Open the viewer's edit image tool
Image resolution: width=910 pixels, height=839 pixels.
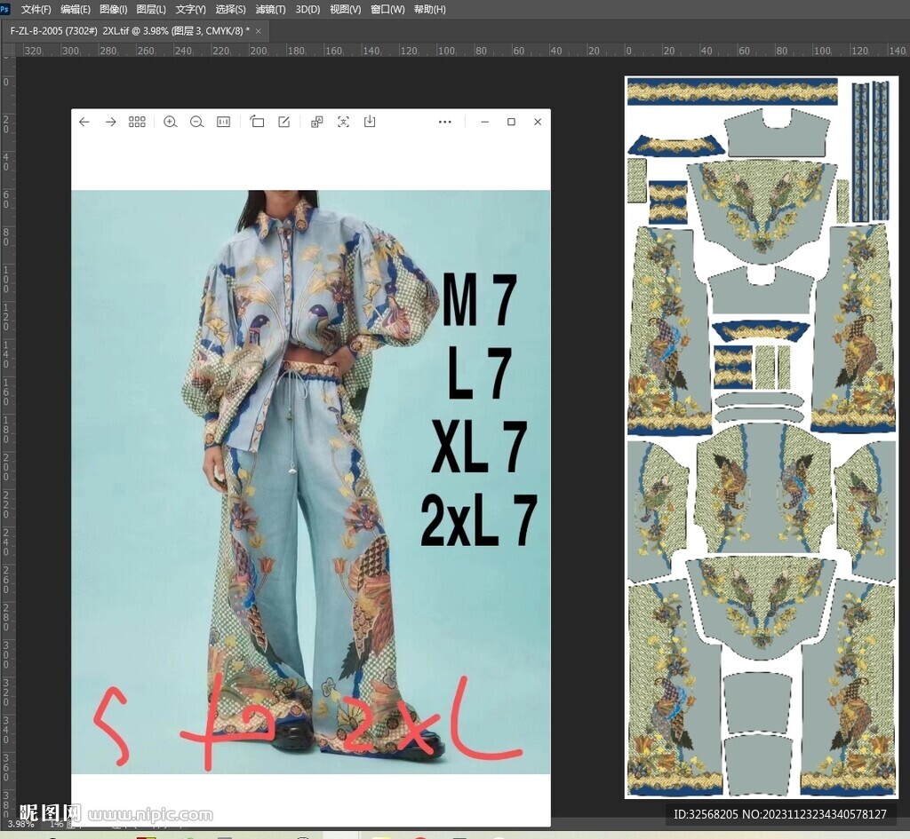(283, 122)
